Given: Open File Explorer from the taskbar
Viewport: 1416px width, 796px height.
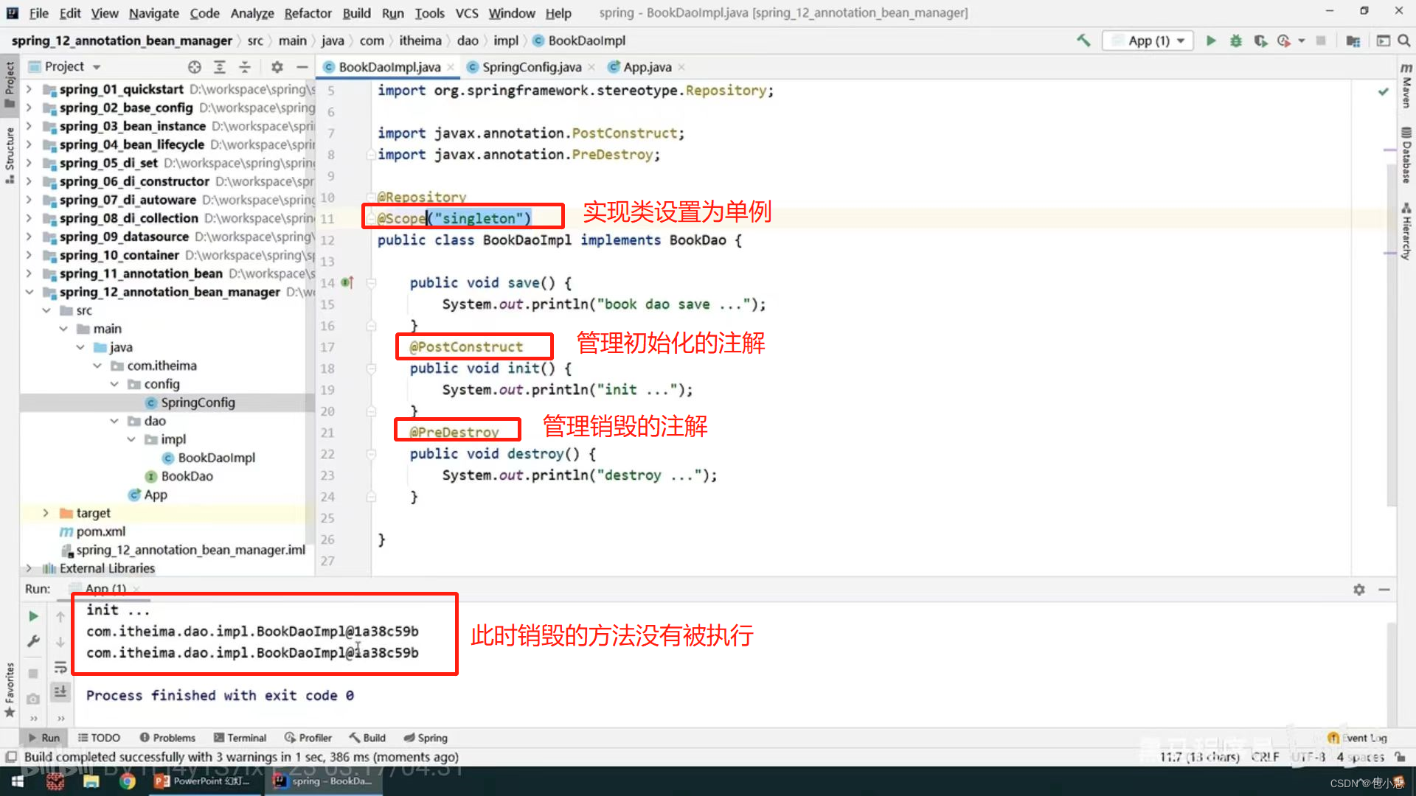Looking at the screenshot, I should click(x=91, y=781).
